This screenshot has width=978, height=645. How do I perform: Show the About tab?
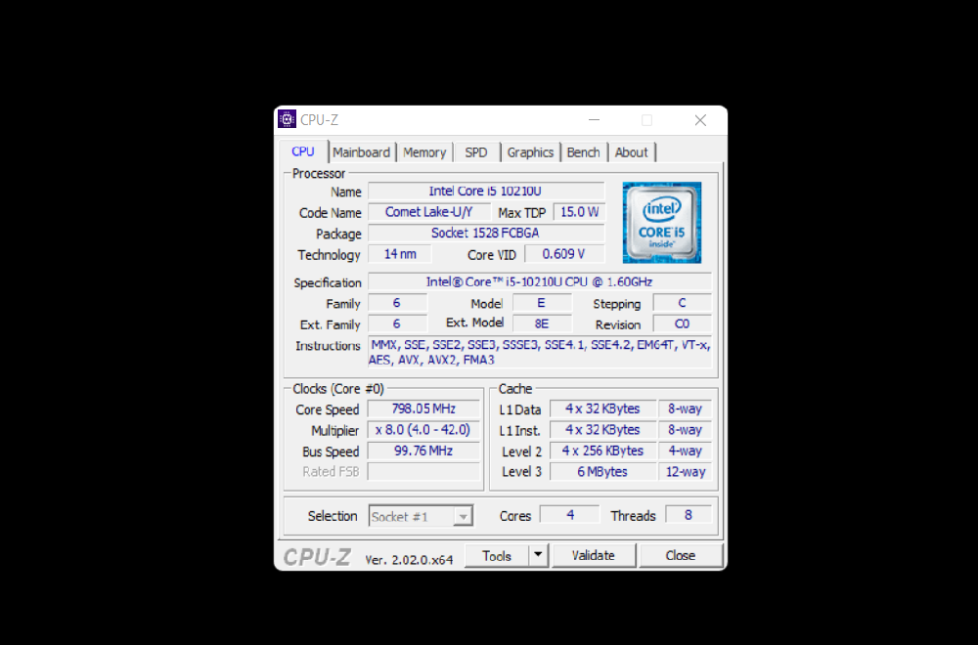coord(631,152)
